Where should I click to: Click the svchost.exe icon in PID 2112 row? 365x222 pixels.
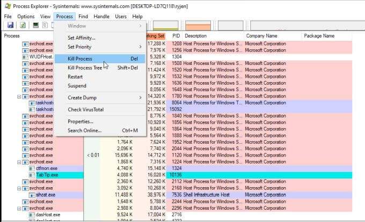click(x=25, y=182)
